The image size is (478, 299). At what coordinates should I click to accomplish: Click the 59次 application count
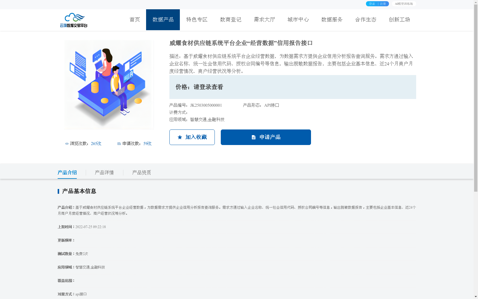coord(148,144)
